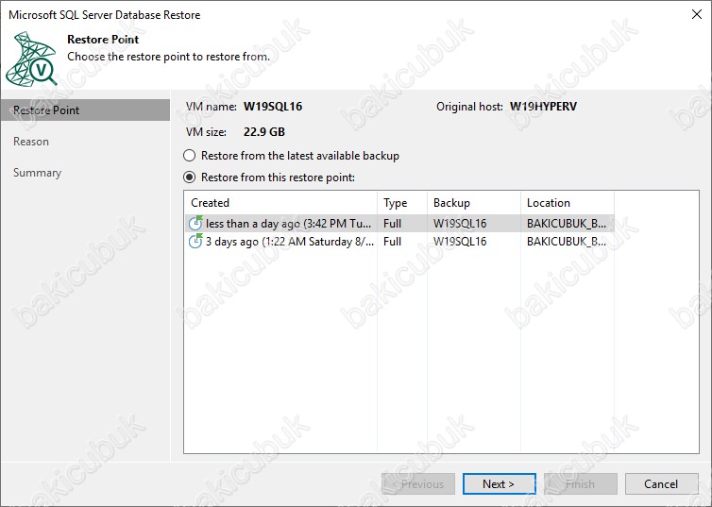
Task: Select the '3 days ago' Saturday restore point
Action: [x=399, y=242]
